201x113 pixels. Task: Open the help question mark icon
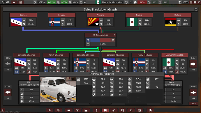pyautogui.click(x=196, y=9)
